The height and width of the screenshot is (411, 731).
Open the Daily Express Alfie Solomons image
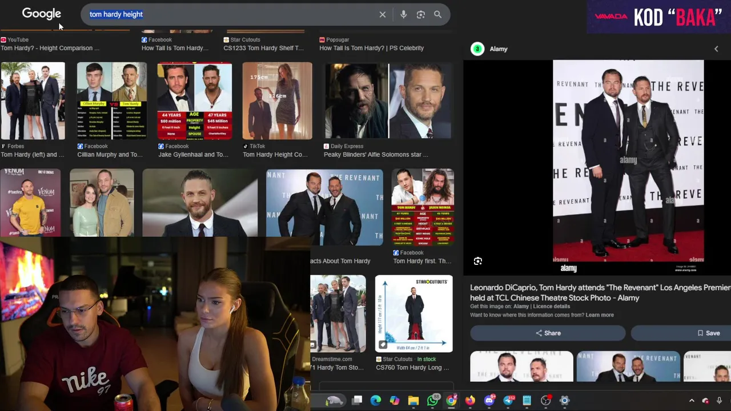point(388,101)
